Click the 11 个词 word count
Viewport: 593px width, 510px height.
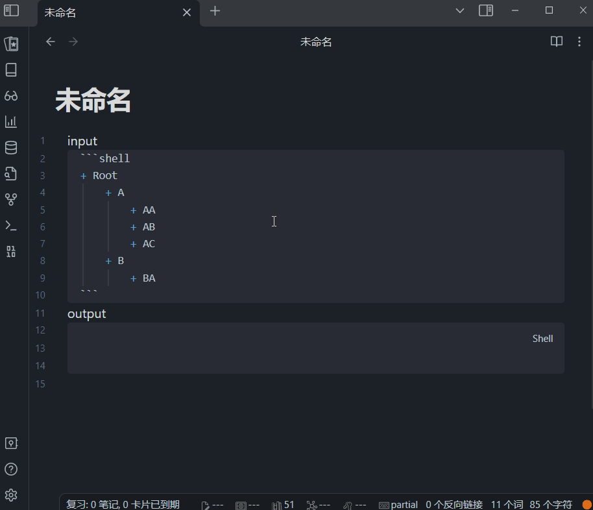tap(507, 504)
